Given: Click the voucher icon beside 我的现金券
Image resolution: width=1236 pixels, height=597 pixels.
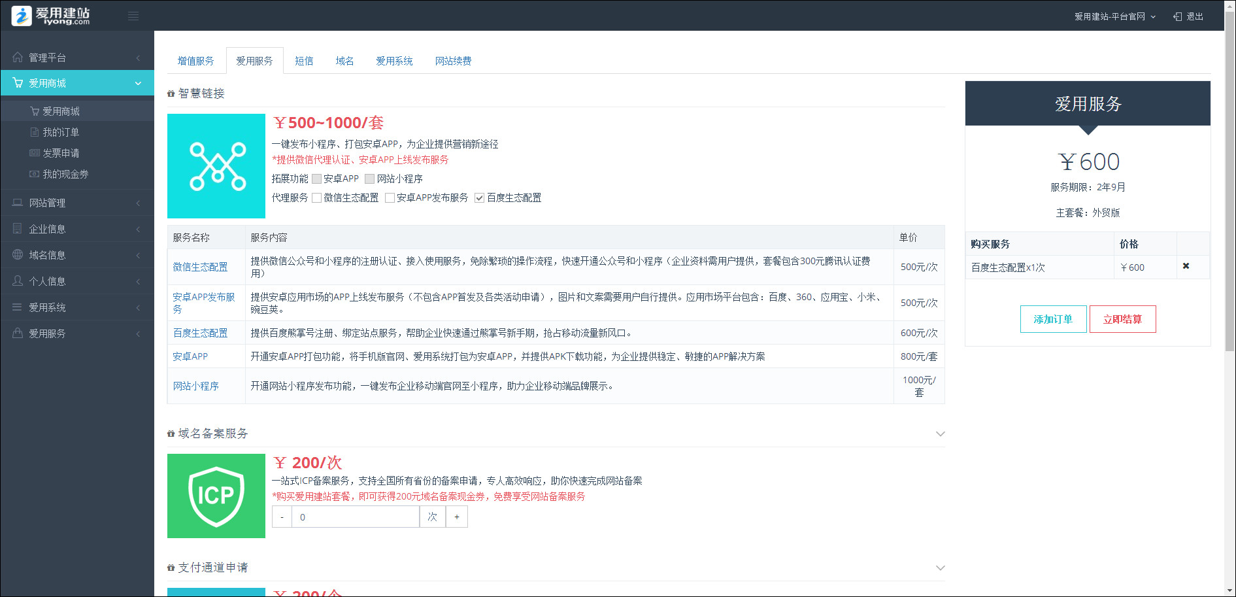Looking at the screenshot, I should click(35, 174).
